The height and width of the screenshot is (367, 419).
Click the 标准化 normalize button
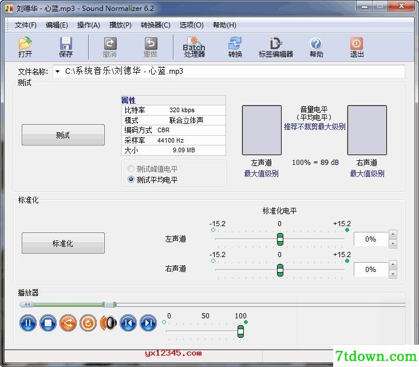63,243
